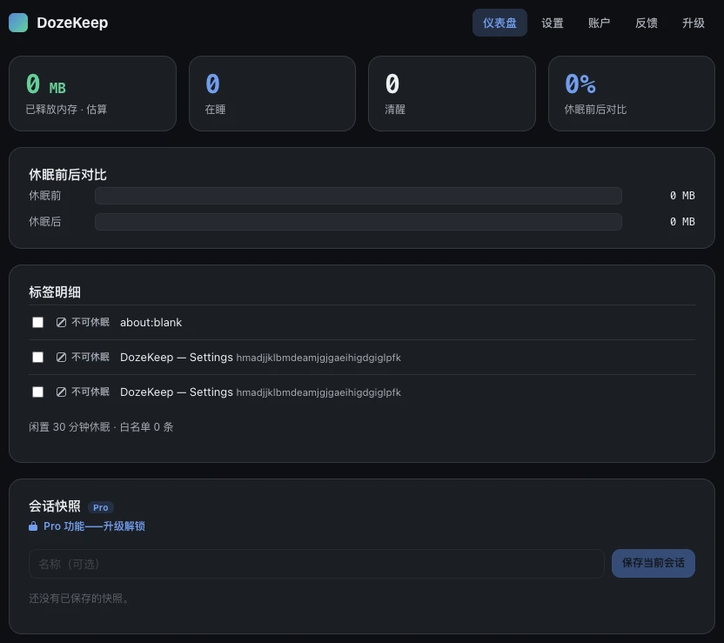Click the 标签明细 heading

tap(55, 292)
